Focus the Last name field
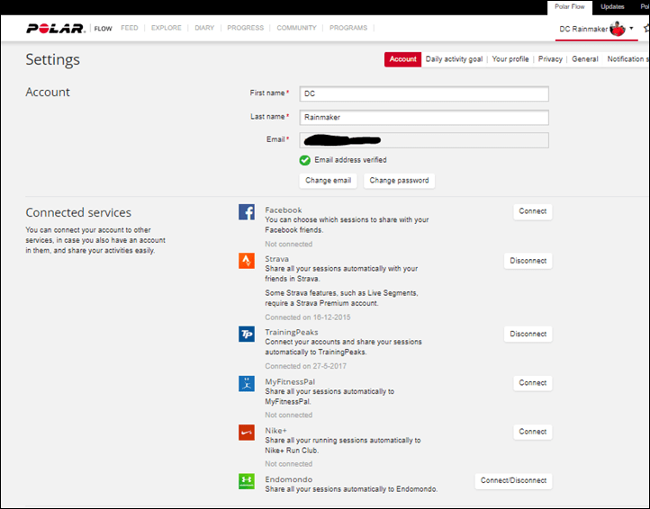The width and height of the screenshot is (650, 509). point(424,118)
